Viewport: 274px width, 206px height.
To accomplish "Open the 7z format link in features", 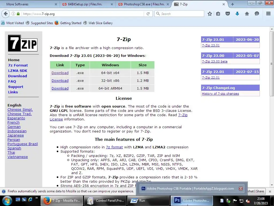I will click(114, 147).
